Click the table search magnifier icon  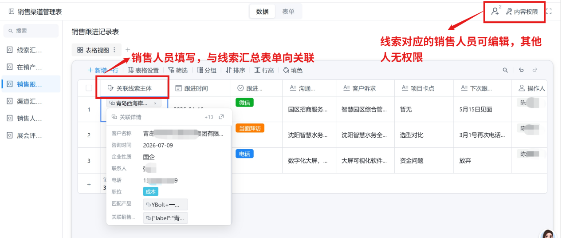click(x=505, y=70)
